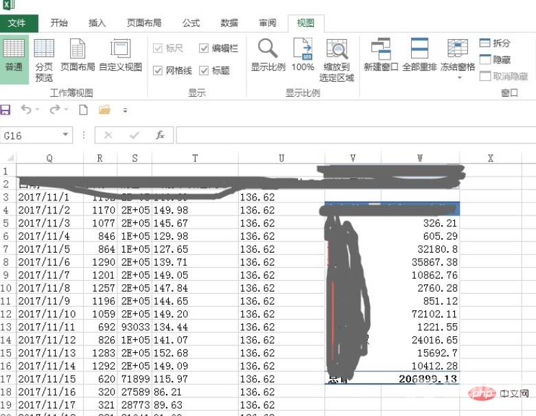536x416 pixels.
Task: Expand the Quick Access Toolbar customize arrow
Action: tap(125, 110)
